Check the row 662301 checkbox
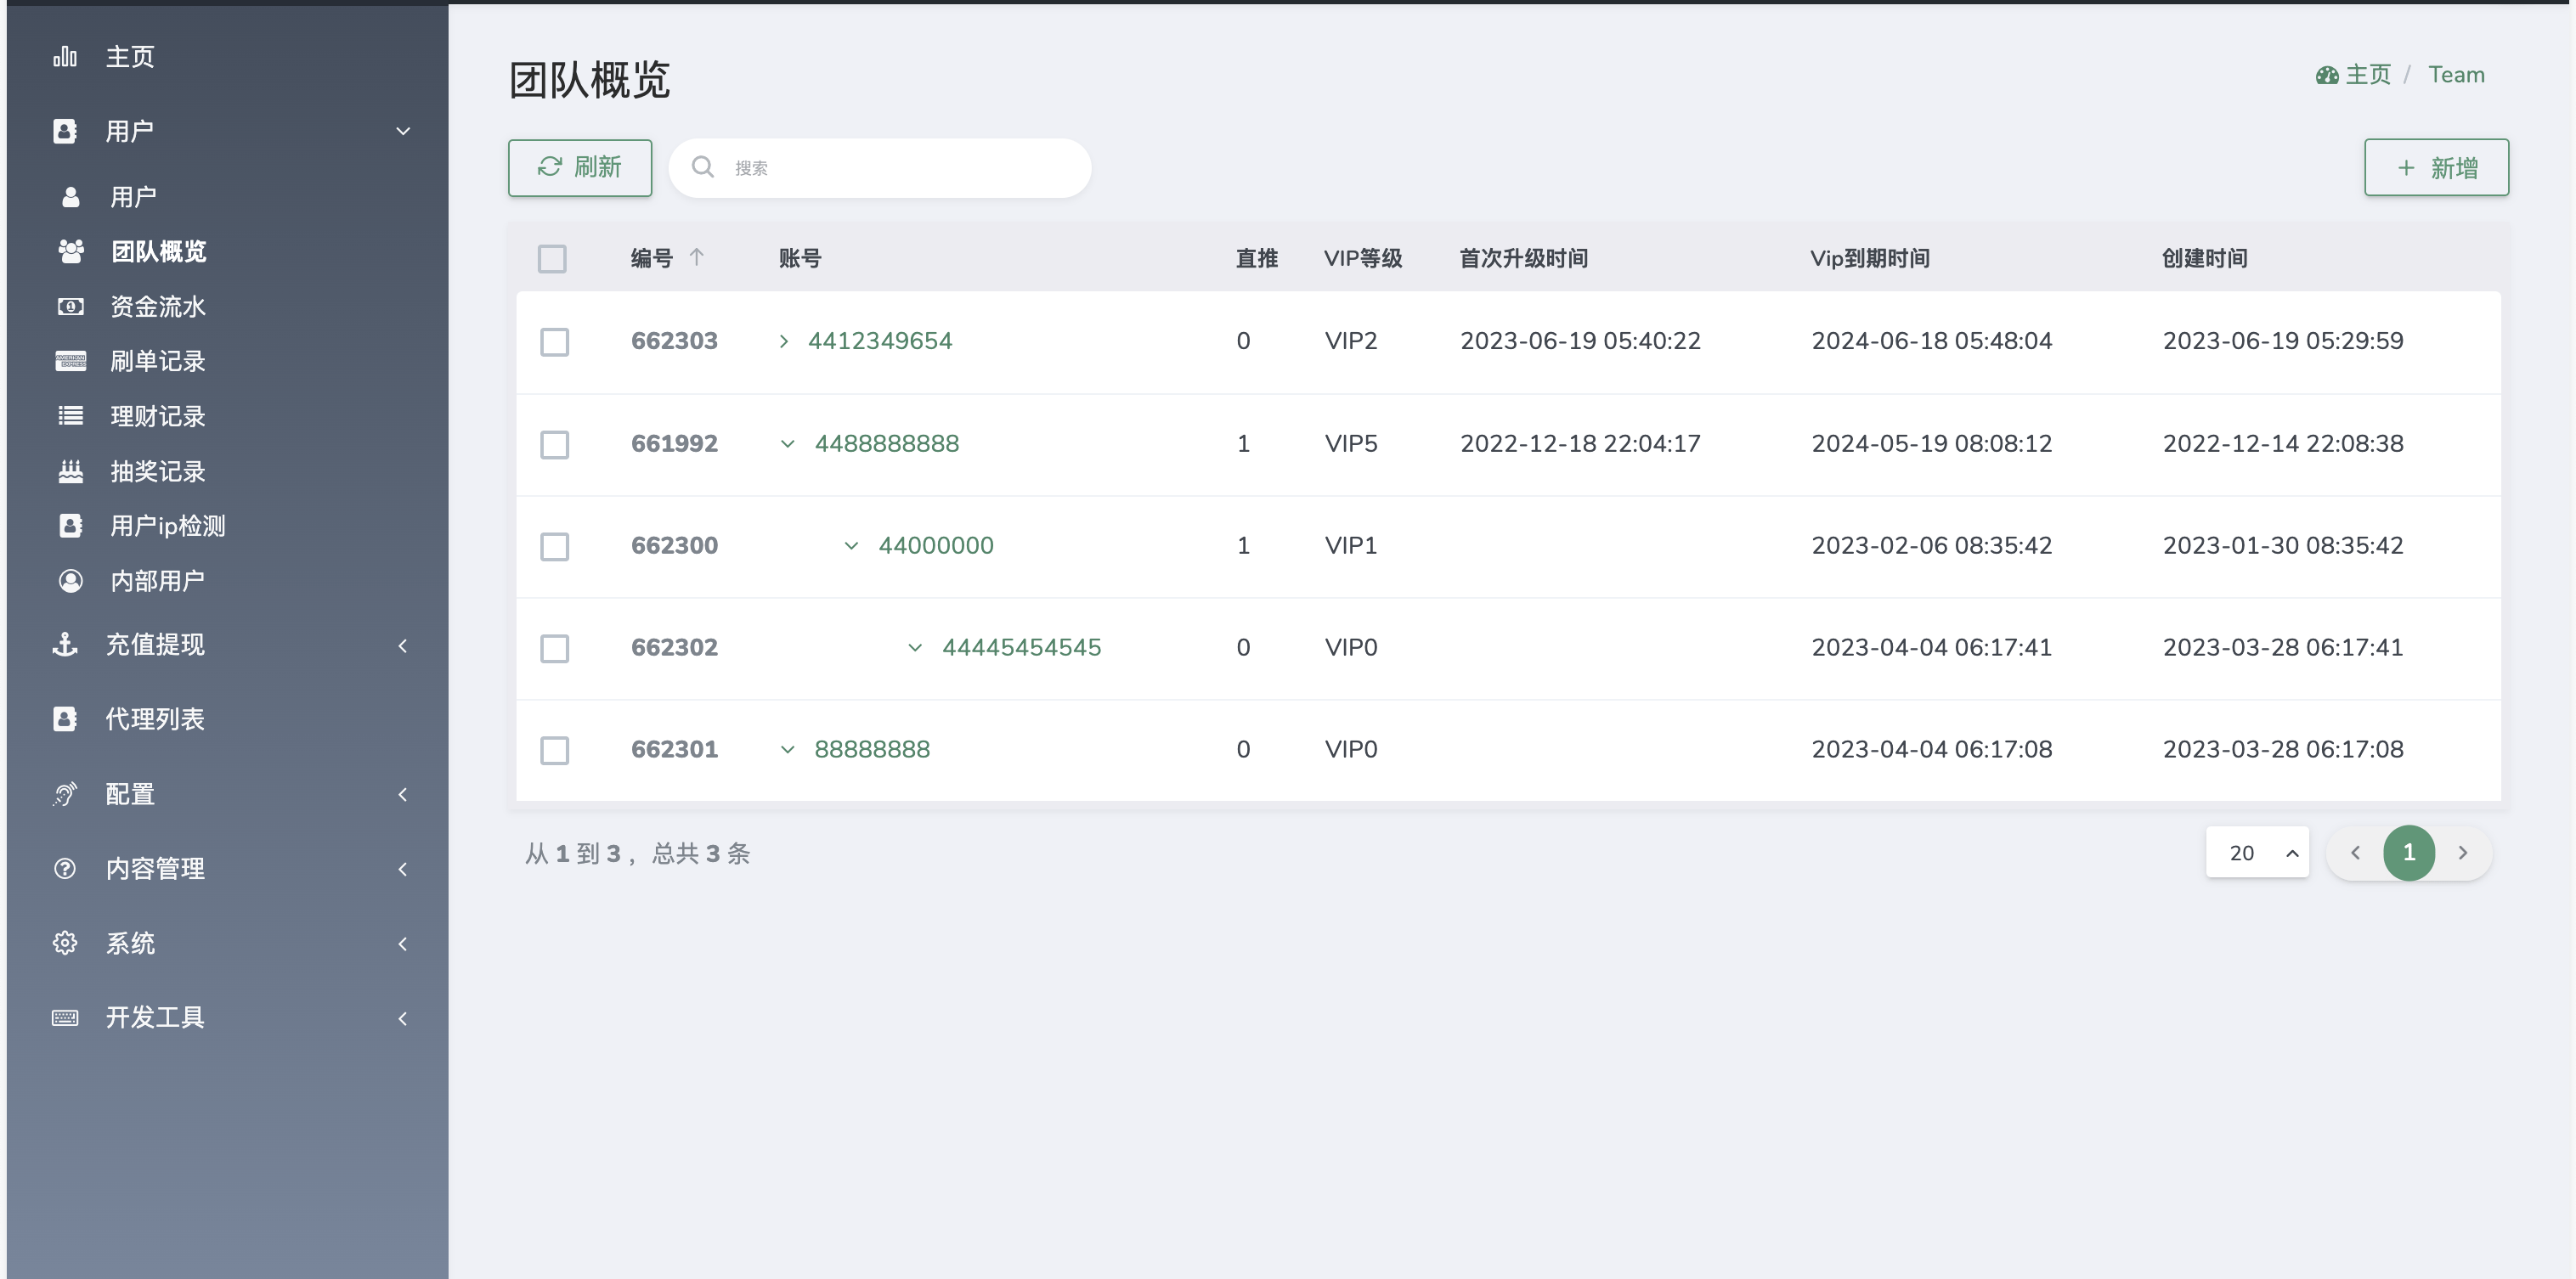2576x1279 pixels. pyautogui.click(x=554, y=751)
